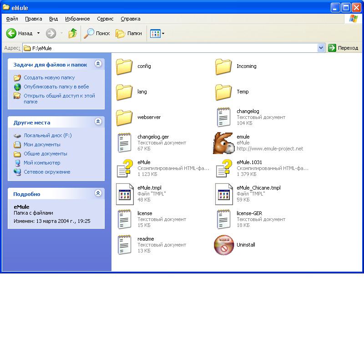Select the changelog text document icon
Screen dimensions: 364x350
223,117
